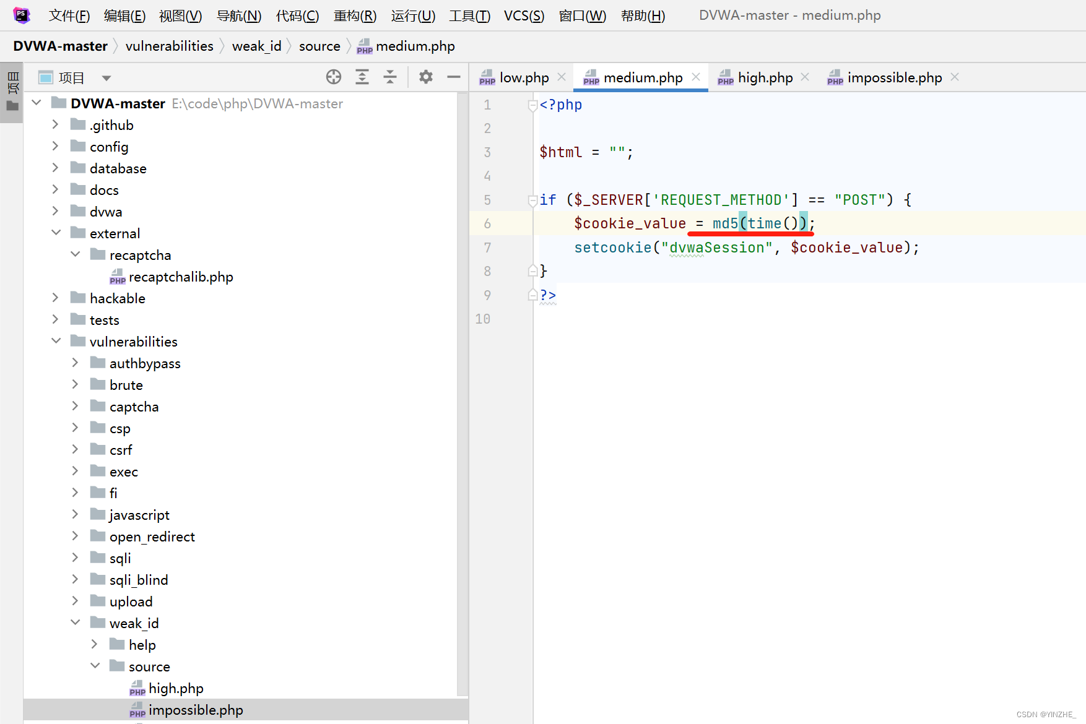Place cursor on setcookie function call
The image size is (1086, 724).
coord(613,248)
